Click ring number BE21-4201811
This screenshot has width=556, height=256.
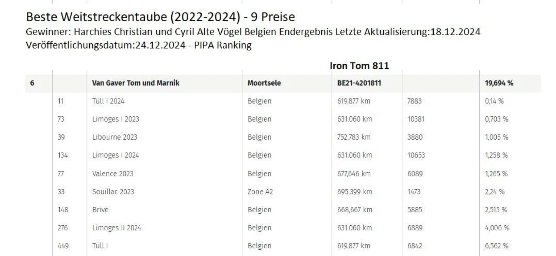click(x=356, y=83)
